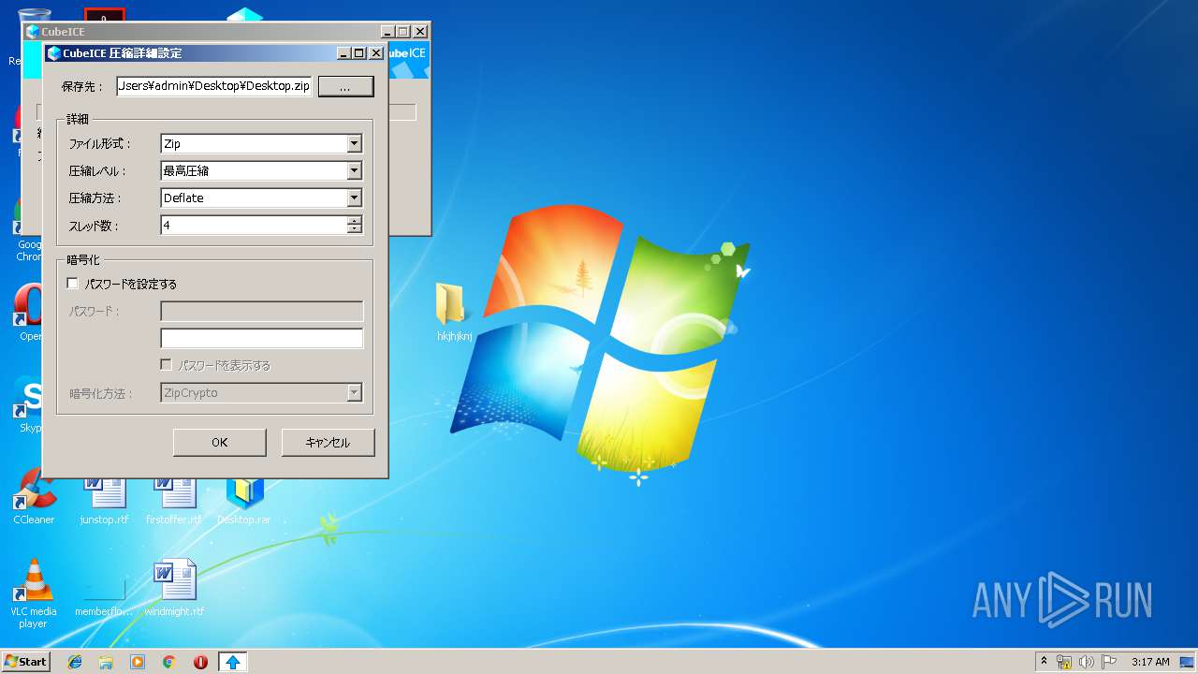Click the volume speaker tray icon
The width and height of the screenshot is (1198, 674).
1087,662
